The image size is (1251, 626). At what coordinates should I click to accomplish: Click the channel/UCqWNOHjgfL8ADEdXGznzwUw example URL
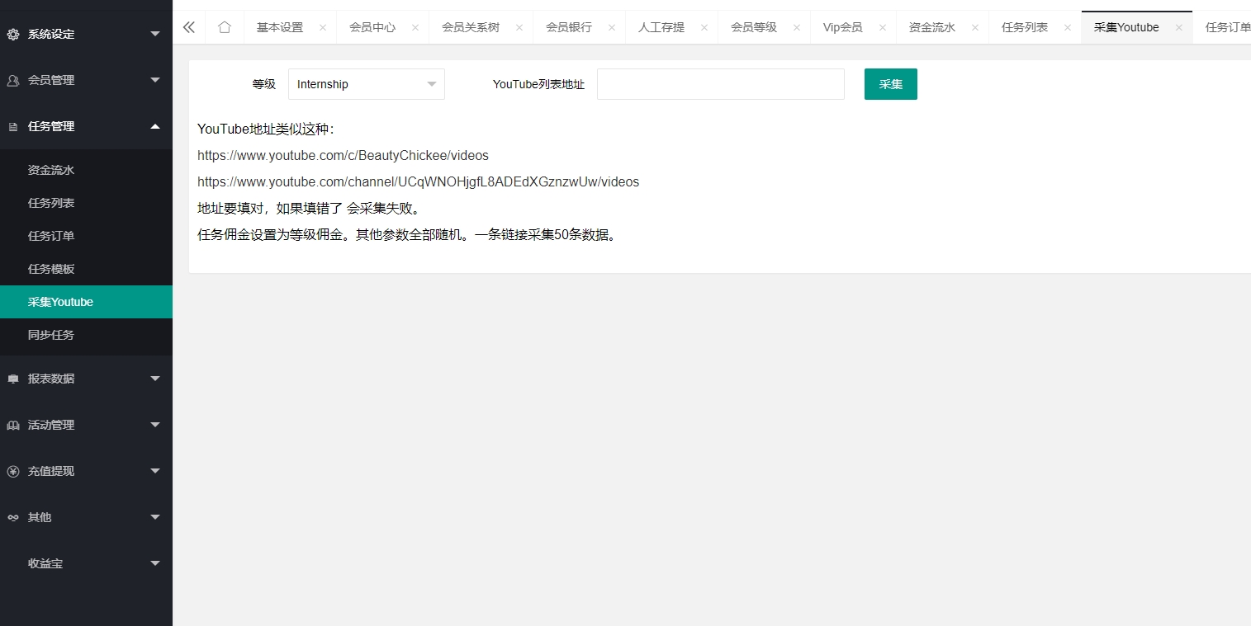pyautogui.click(x=419, y=181)
